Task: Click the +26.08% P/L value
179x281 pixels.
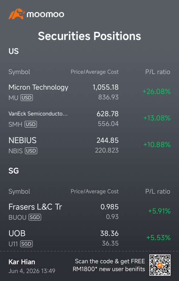Action: click(156, 91)
